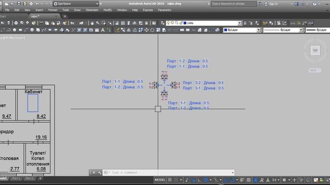Select the Array modify tool
330x185 pixels.
[141, 30]
